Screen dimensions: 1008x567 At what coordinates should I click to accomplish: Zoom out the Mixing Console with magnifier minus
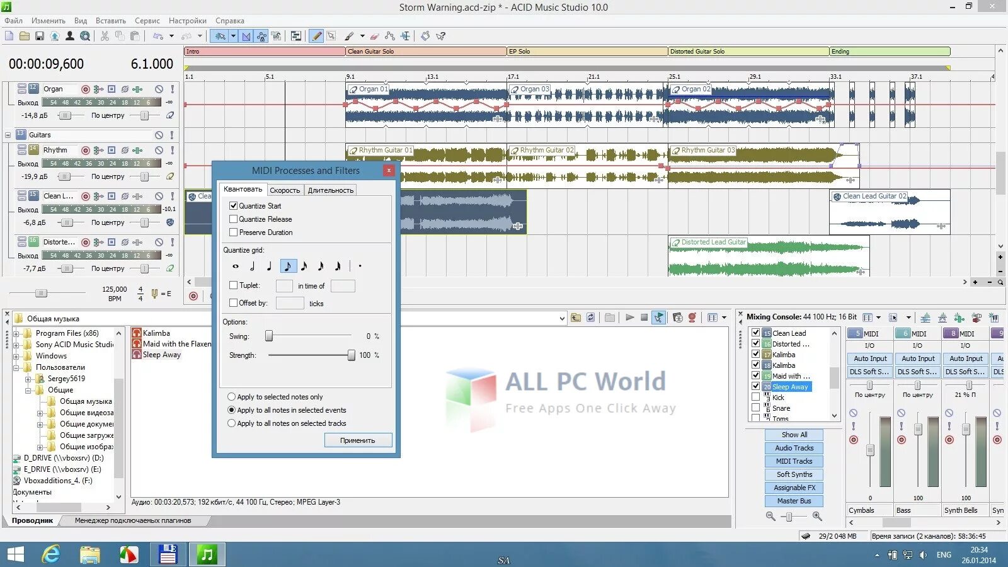(x=770, y=516)
